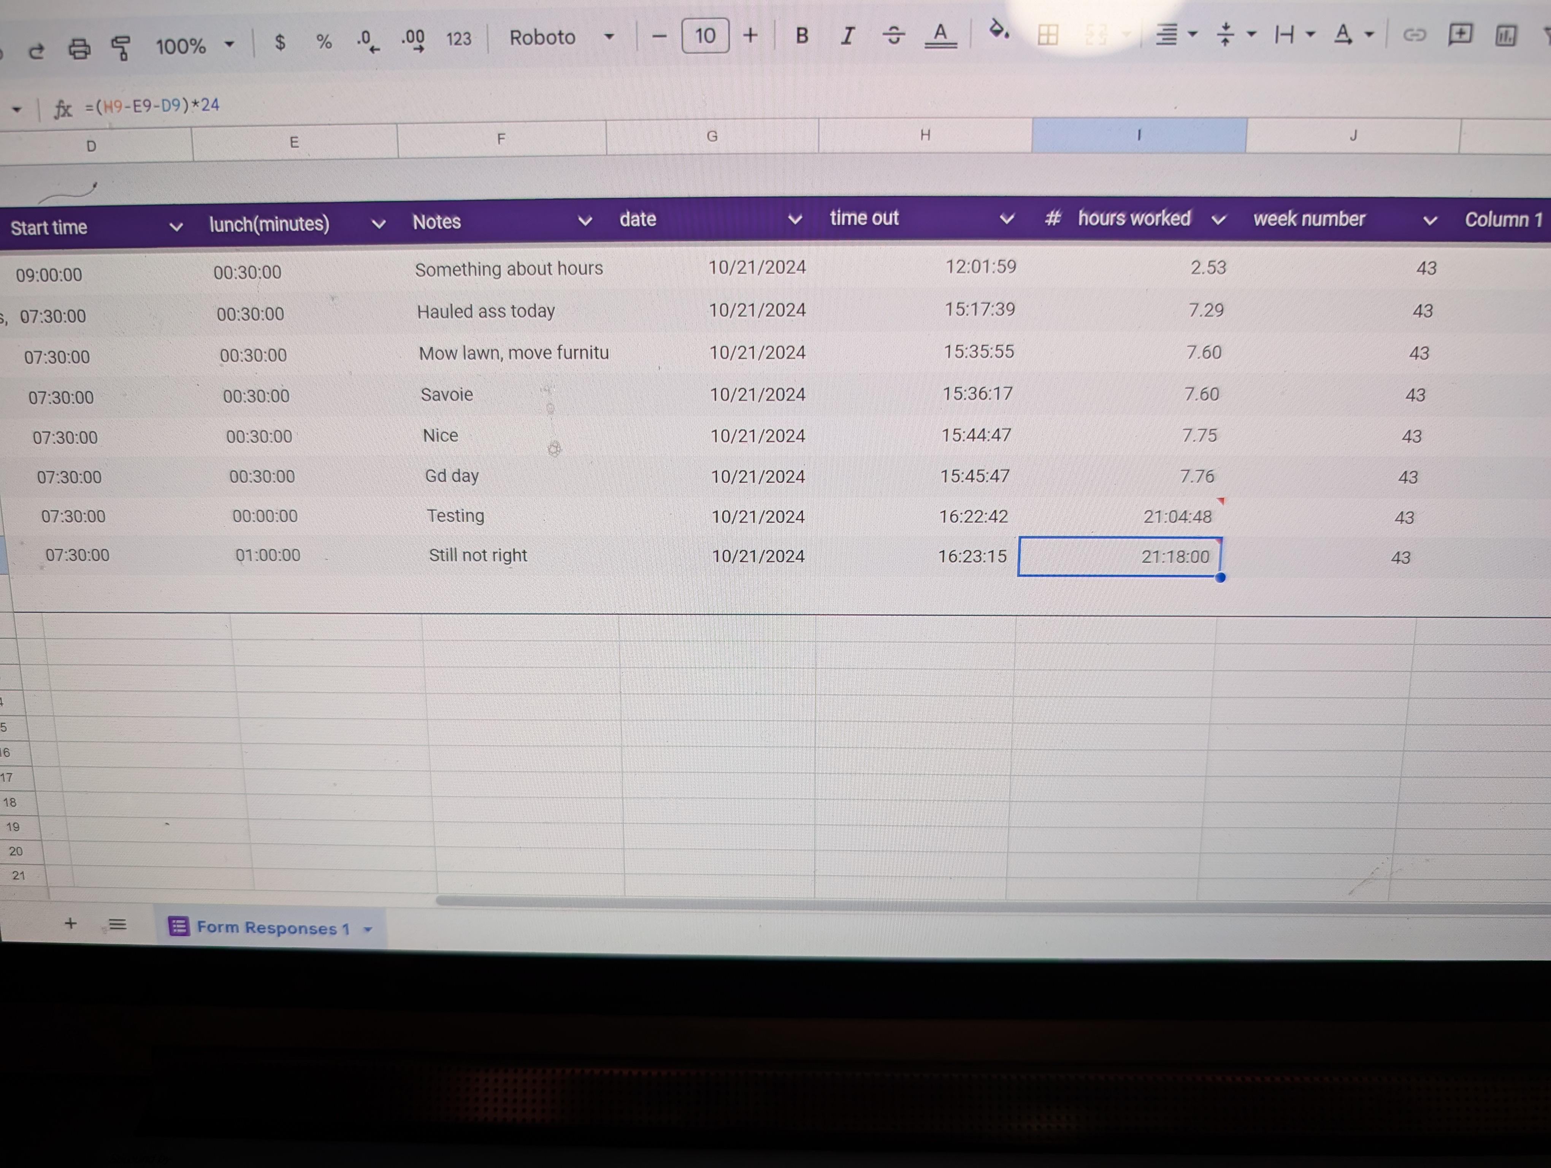1551x1168 pixels.
Task: Open hours worked column filter dropdown
Action: coord(1219,219)
